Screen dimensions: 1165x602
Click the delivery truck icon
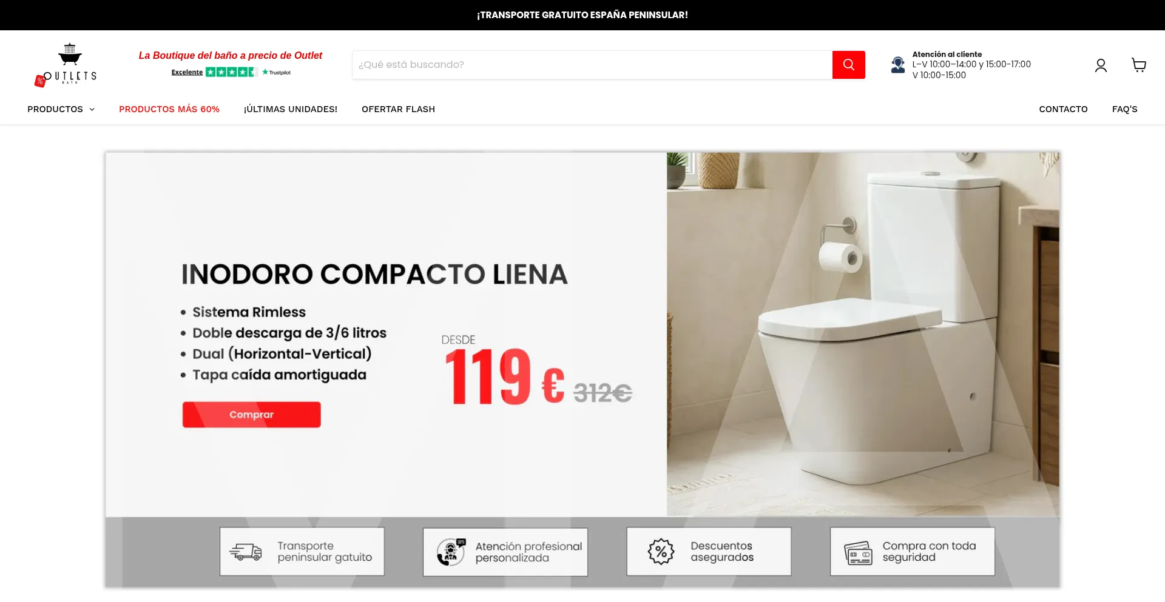coord(246,552)
